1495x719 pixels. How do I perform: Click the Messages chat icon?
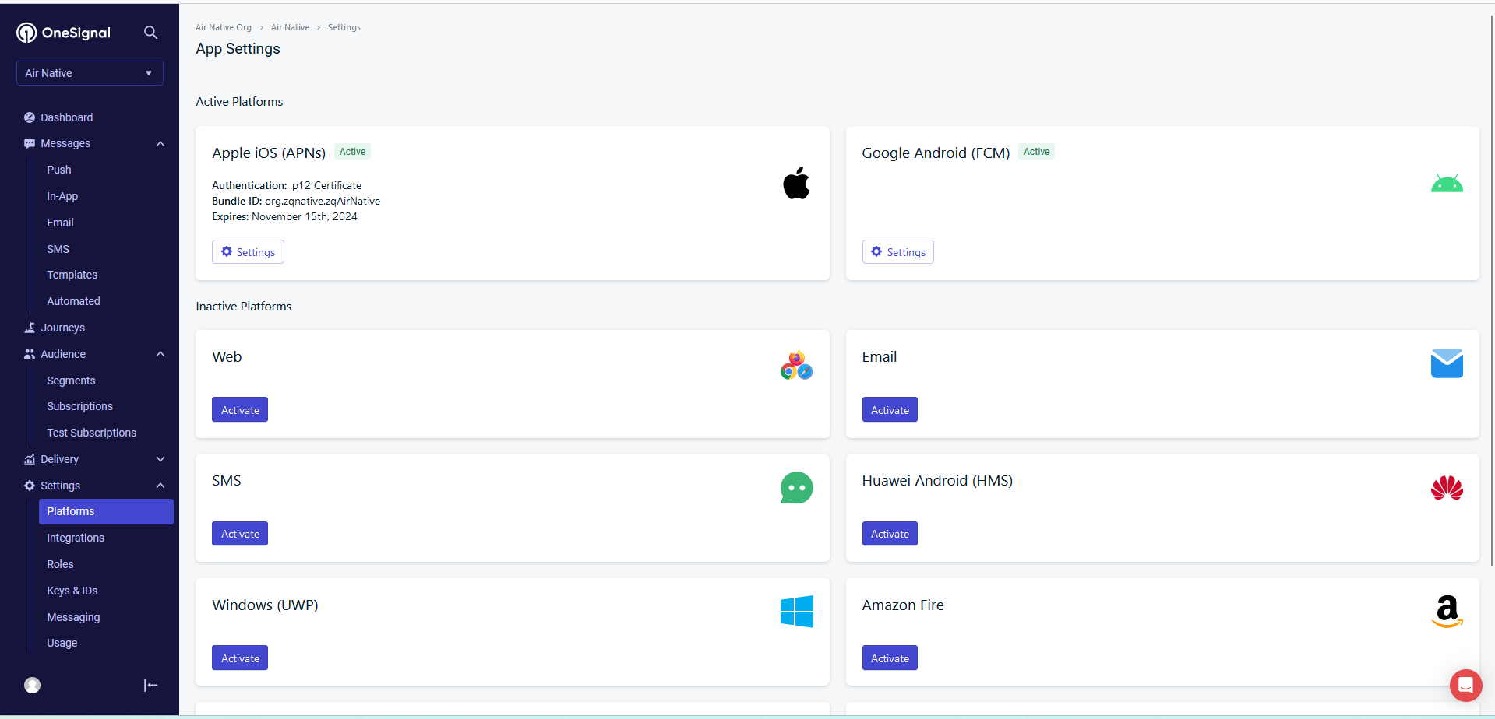(x=30, y=144)
